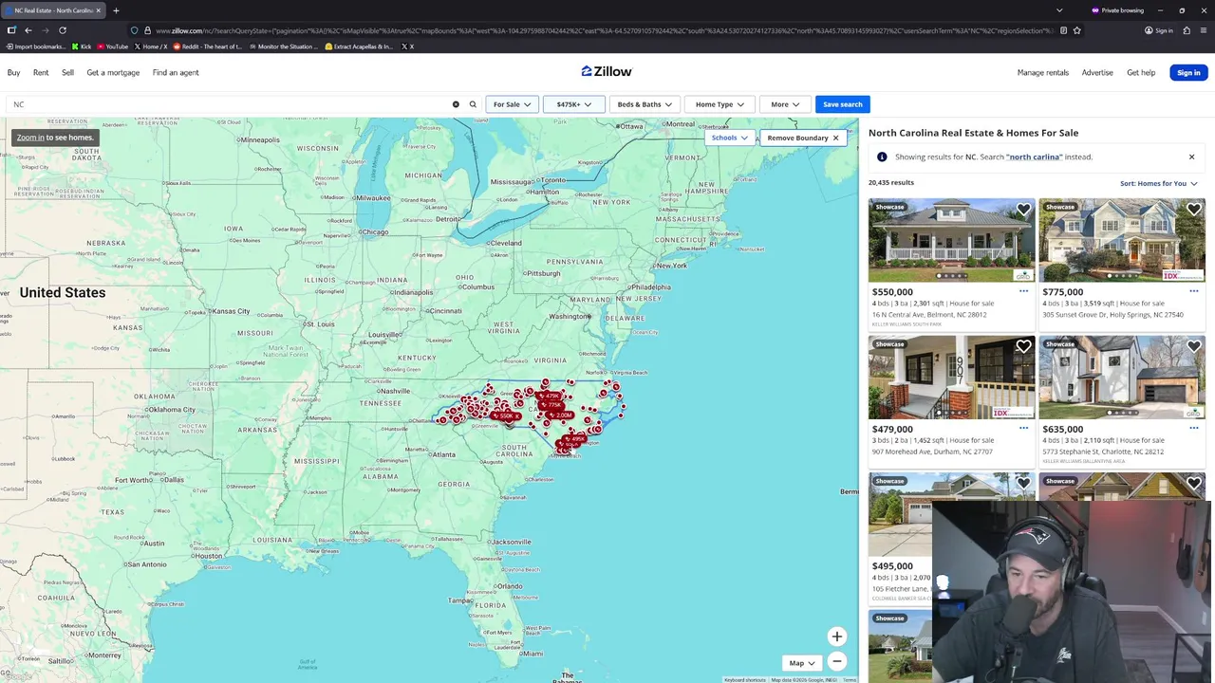Click the blue Sign in button
1215x683 pixels.
[x=1188, y=72]
